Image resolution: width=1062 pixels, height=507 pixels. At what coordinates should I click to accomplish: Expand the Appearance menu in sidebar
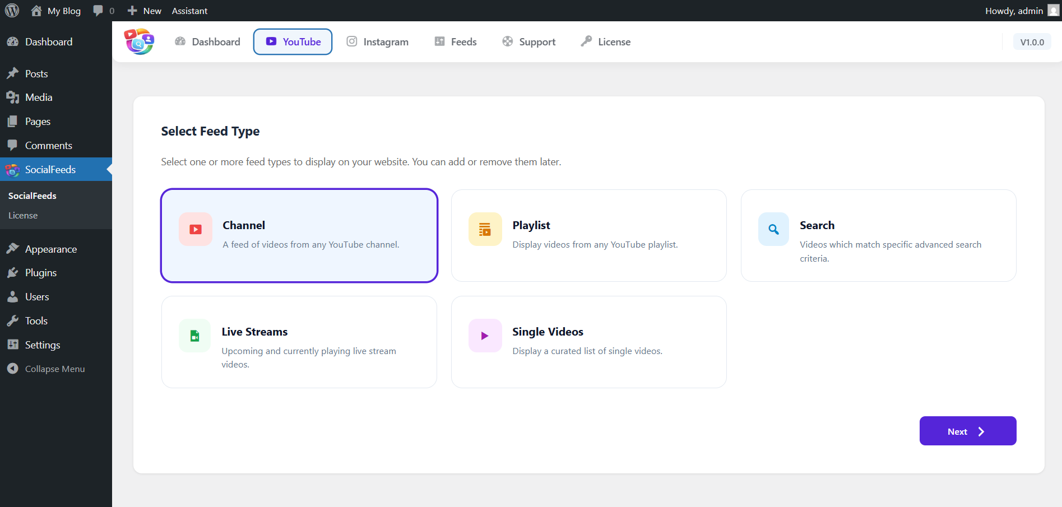tap(50, 249)
